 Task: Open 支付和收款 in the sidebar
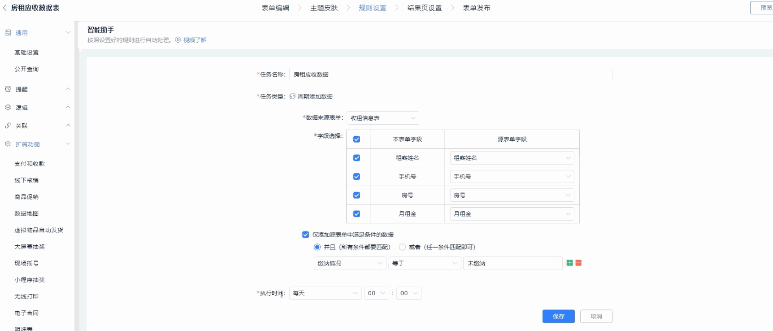coord(30,164)
